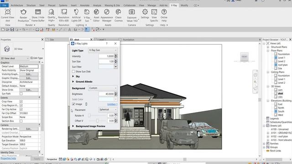Toggle the Section Box checkbox
Viewport: 292px width, 164px height.
21,121
